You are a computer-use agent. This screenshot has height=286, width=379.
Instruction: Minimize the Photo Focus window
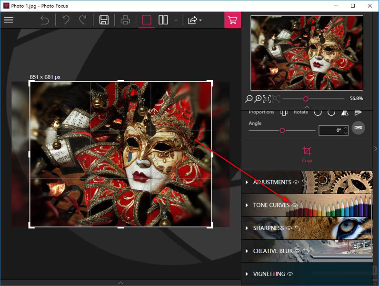(336, 6)
